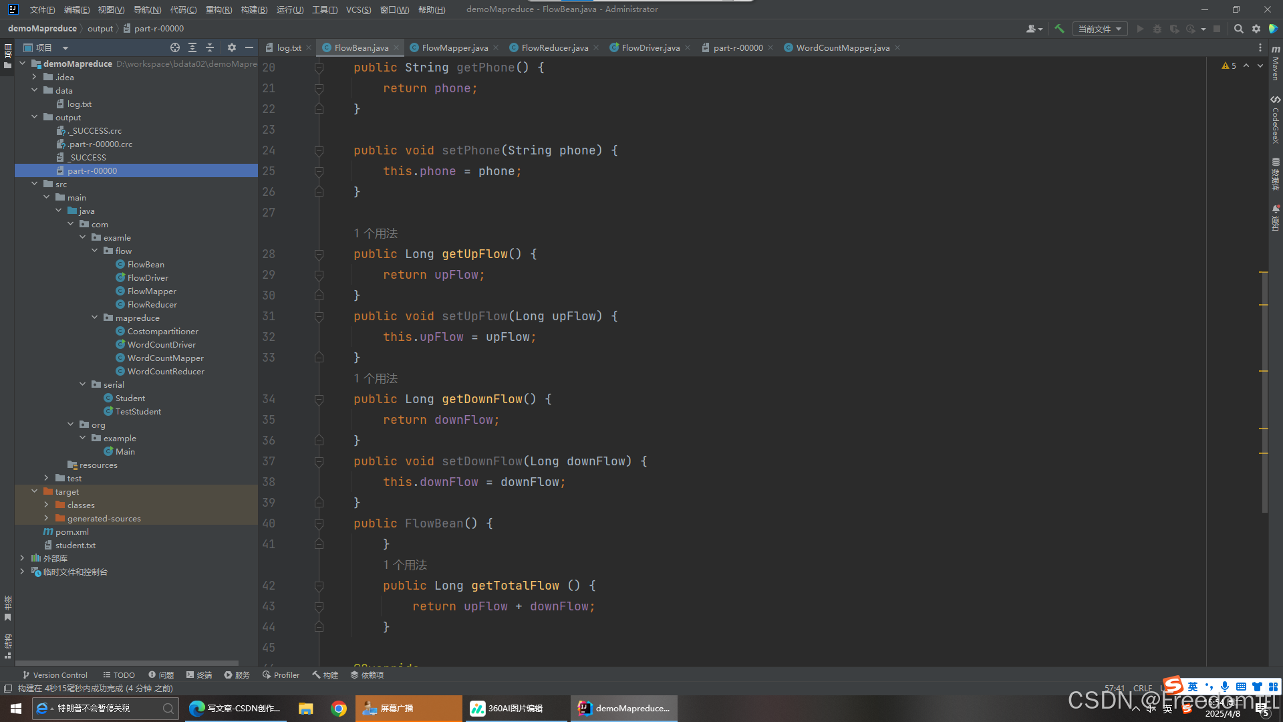The width and height of the screenshot is (1283, 722).
Task: Click the Build project hammer icon
Action: (x=1059, y=29)
